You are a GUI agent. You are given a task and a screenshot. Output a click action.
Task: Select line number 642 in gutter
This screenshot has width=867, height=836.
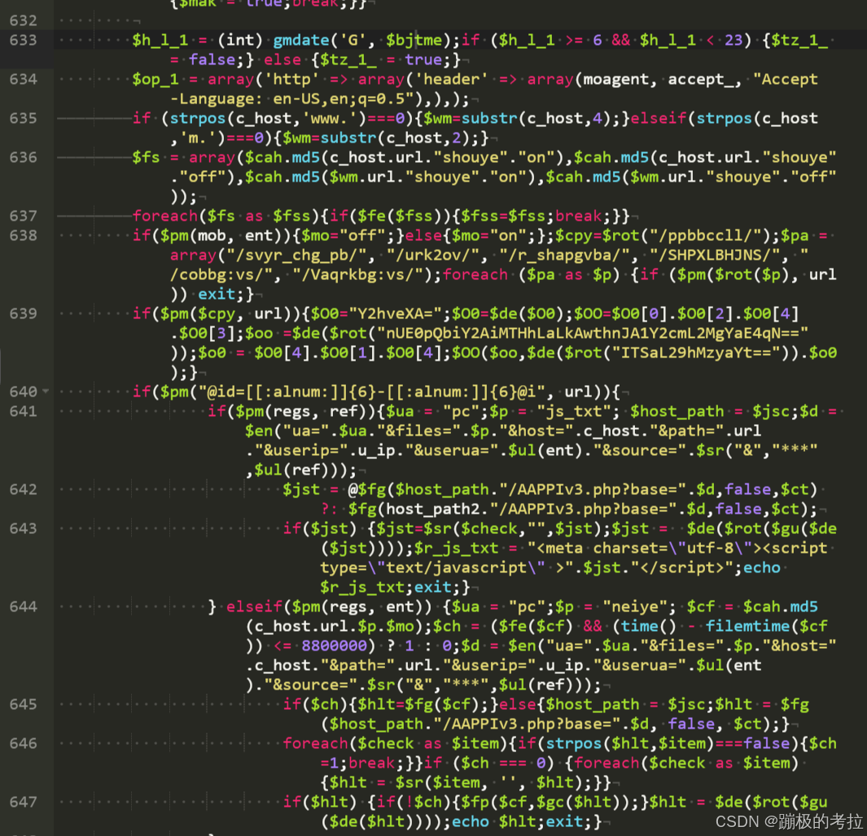24,489
